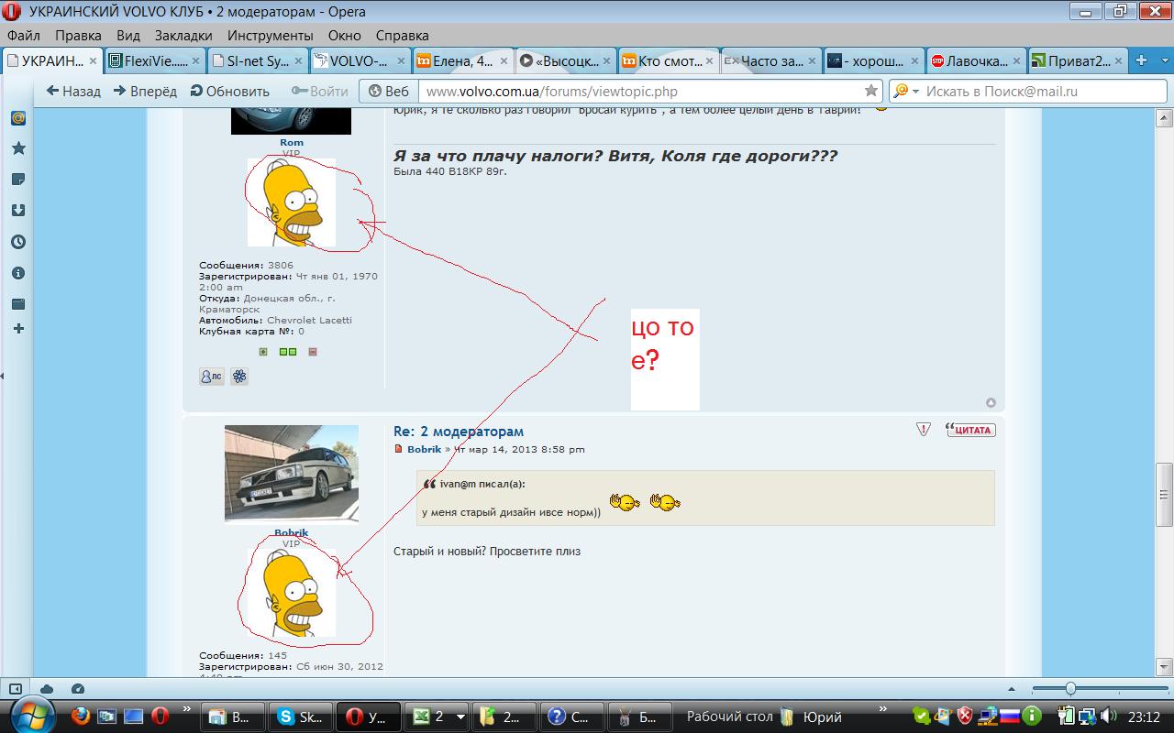The width and height of the screenshot is (1174, 733).
Task: Open the Notes panel in Opera sidebar
Action: tap(17, 180)
